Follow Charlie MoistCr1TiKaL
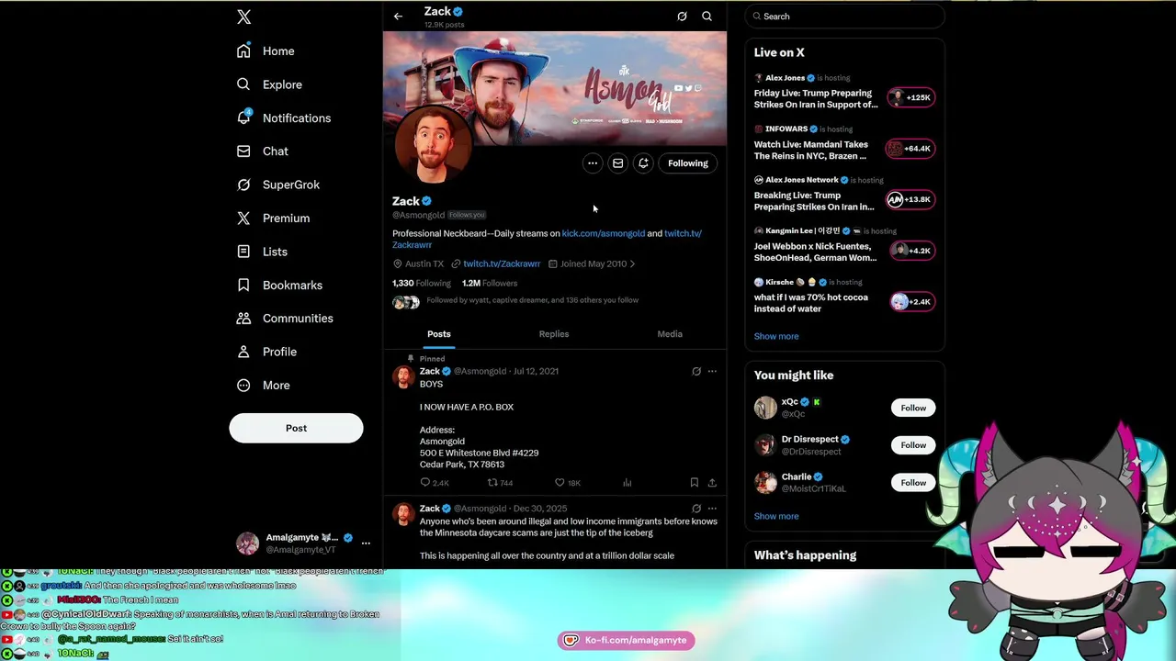This screenshot has height=661, width=1176. coord(913,483)
